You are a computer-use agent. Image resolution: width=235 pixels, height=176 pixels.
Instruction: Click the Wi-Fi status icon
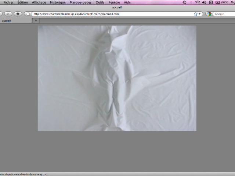(197, 2)
